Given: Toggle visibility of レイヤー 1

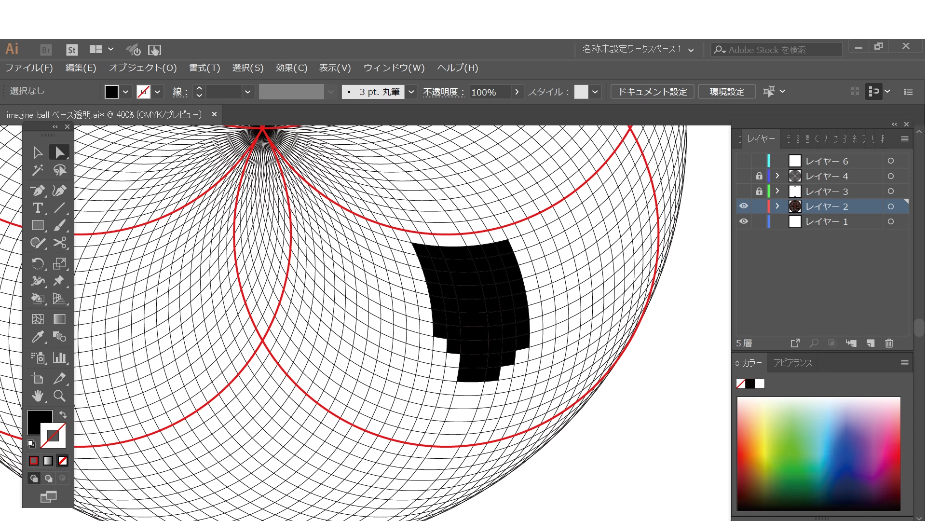Looking at the screenshot, I should [x=744, y=221].
